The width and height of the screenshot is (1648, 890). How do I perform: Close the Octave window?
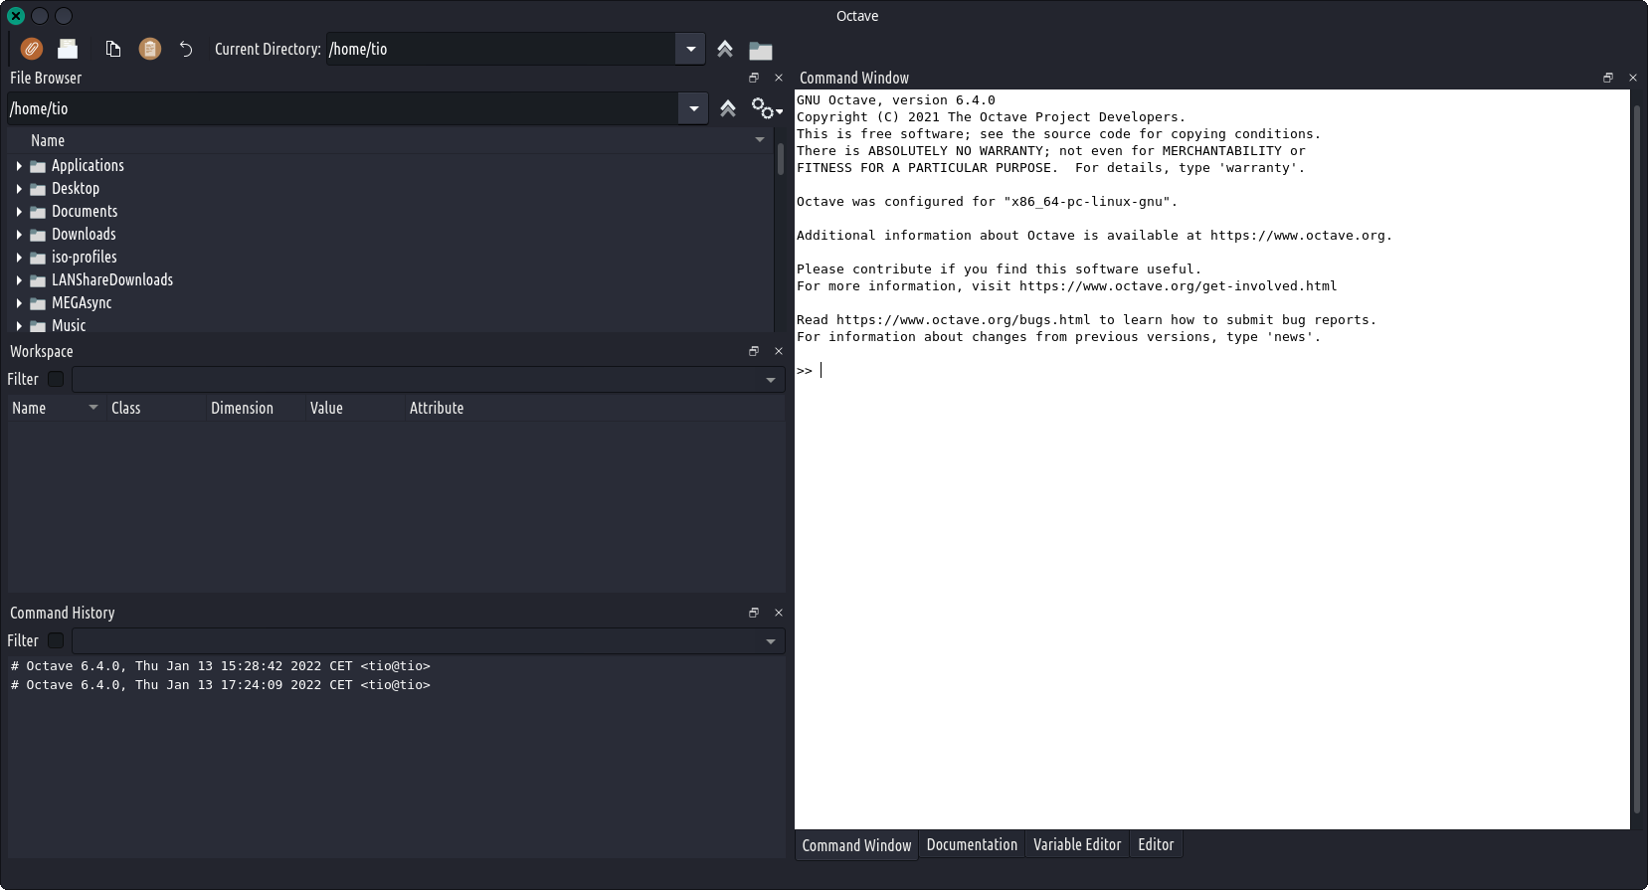[16, 16]
